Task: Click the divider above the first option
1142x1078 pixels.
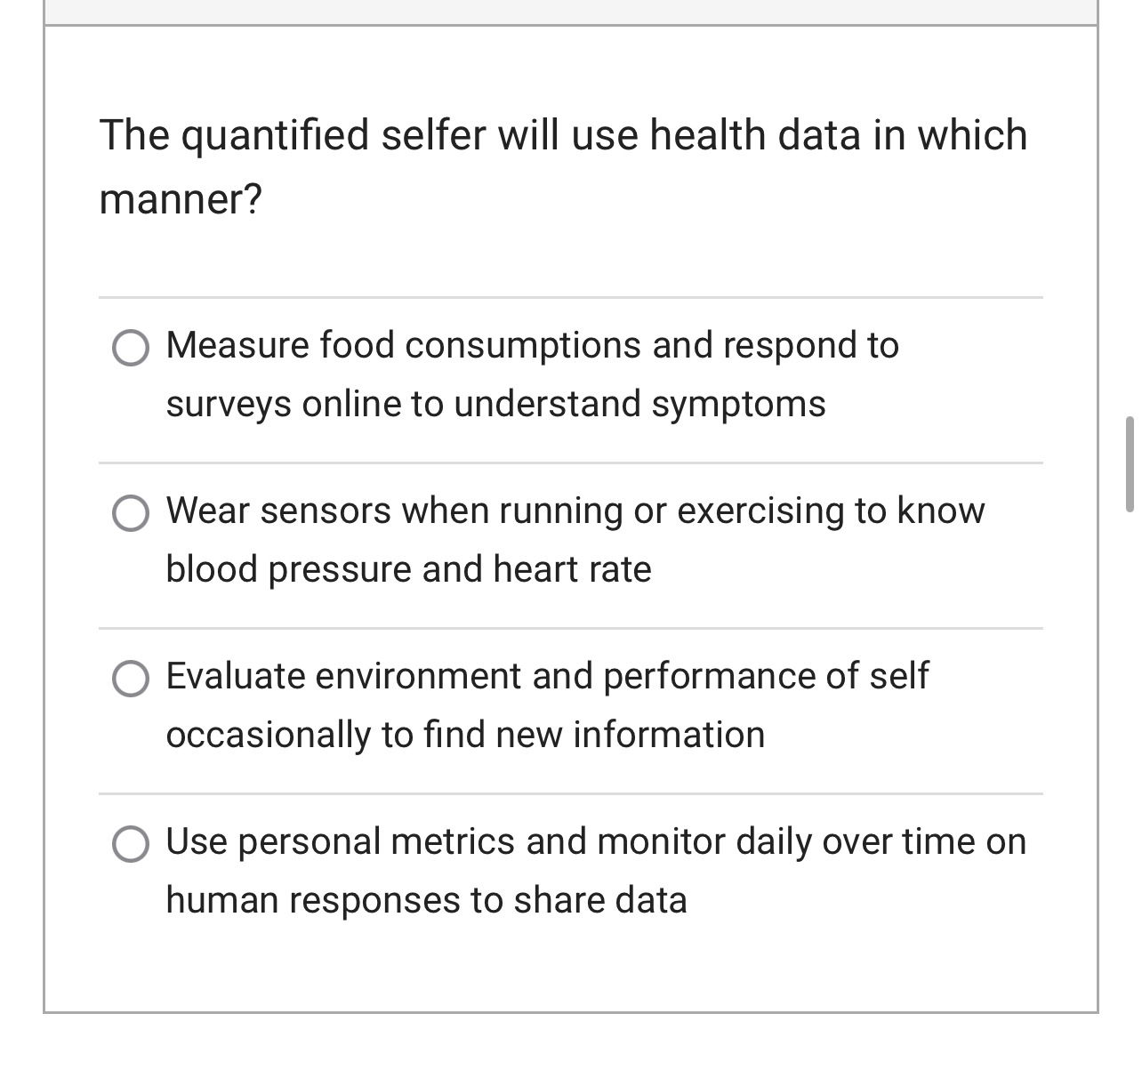Action: tap(571, 294)
